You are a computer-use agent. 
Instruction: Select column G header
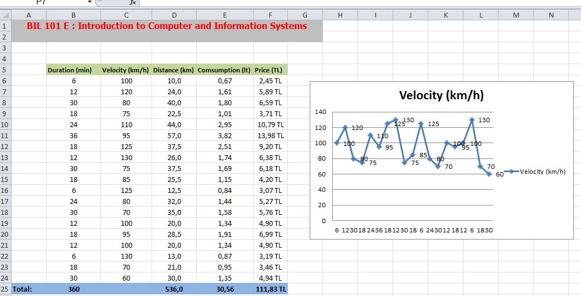[305, 15]
